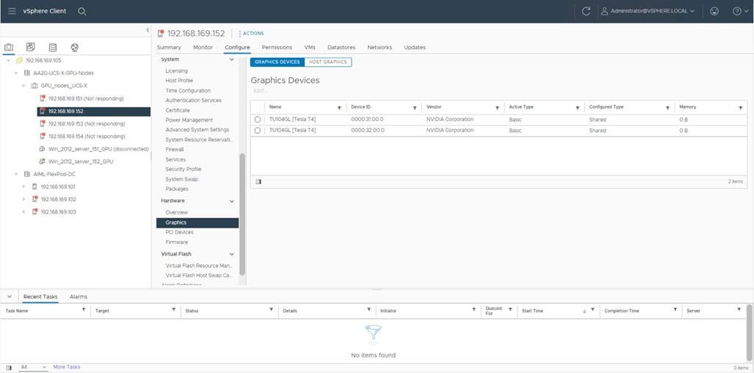
Task: Filter the Vendor column
Action: coord(497,108)
